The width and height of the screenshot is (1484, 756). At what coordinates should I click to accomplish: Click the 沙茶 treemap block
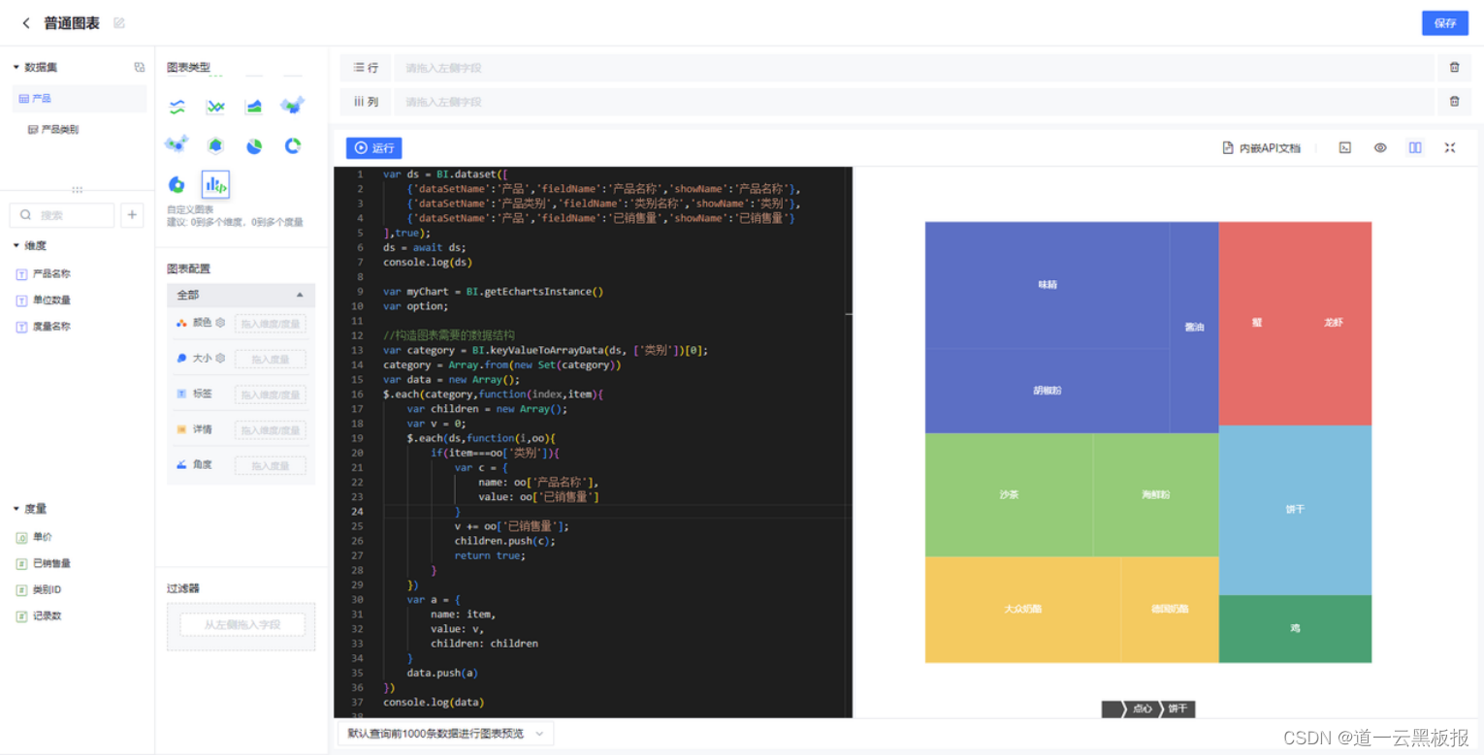1009,494
